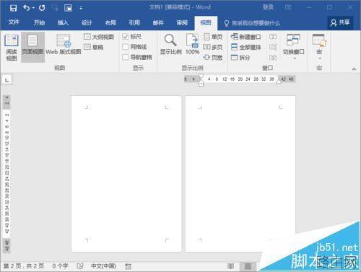Switch to the 开始 tab
The height and width of the screenshot is (272, 361).
(x=39, y=22)
